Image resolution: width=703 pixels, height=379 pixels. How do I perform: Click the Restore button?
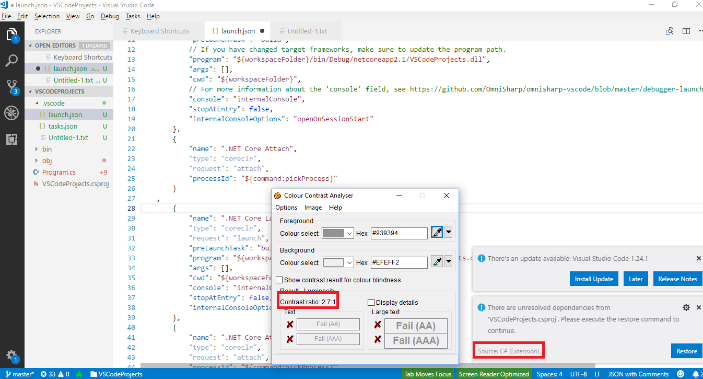click(687, 351)
